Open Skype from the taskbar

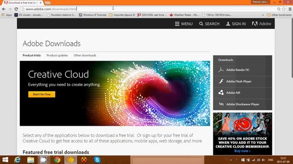(97, 160)
